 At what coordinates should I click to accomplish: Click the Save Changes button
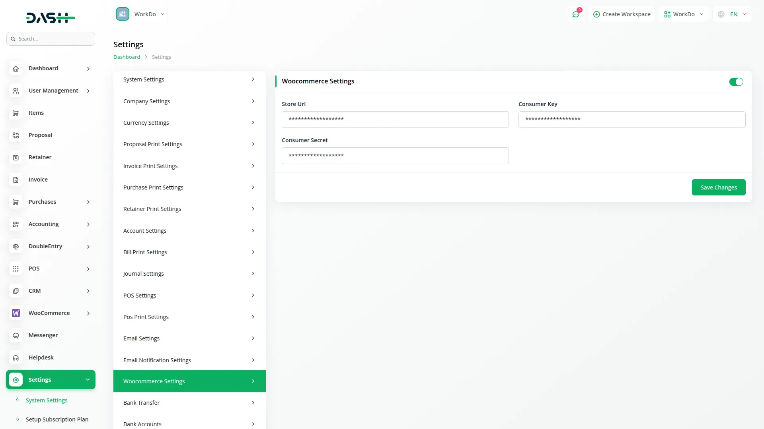click(x=719, y=187)
